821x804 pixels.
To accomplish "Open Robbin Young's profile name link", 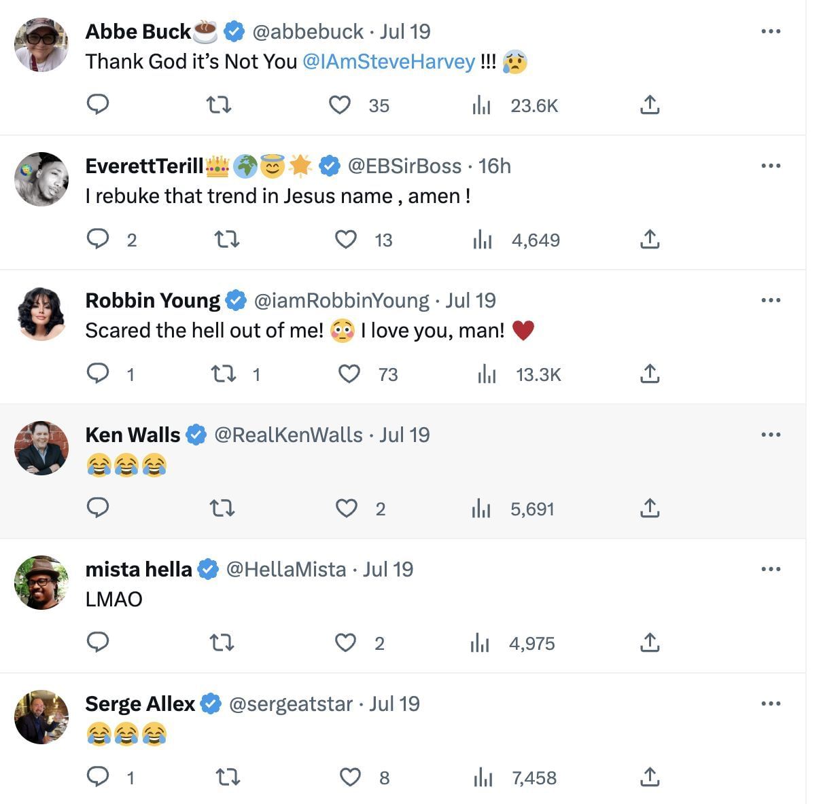I will point(153,300).
